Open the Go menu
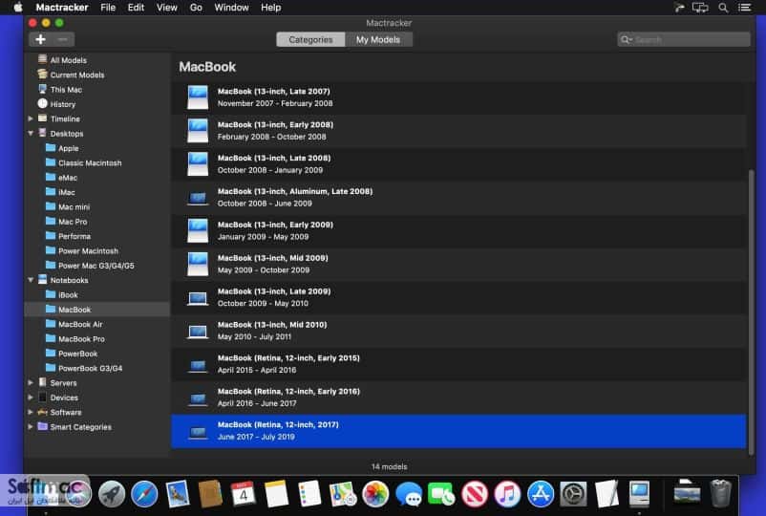The width and height of the screenshot is (766, 516). coord(196,8)
